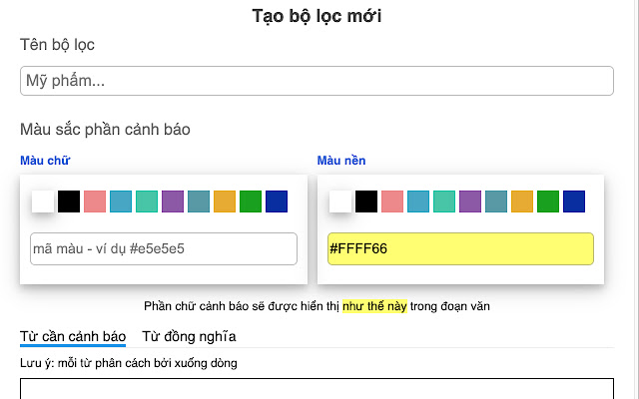Click text color hex code input
Viewport: 639px width, 399px height.
[164, 248]
